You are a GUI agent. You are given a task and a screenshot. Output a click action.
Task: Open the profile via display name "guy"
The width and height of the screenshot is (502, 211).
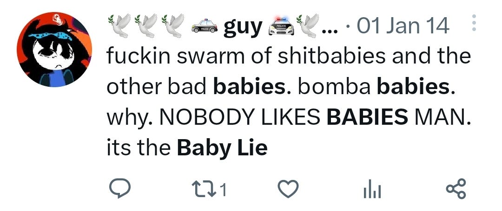[243, 26]
